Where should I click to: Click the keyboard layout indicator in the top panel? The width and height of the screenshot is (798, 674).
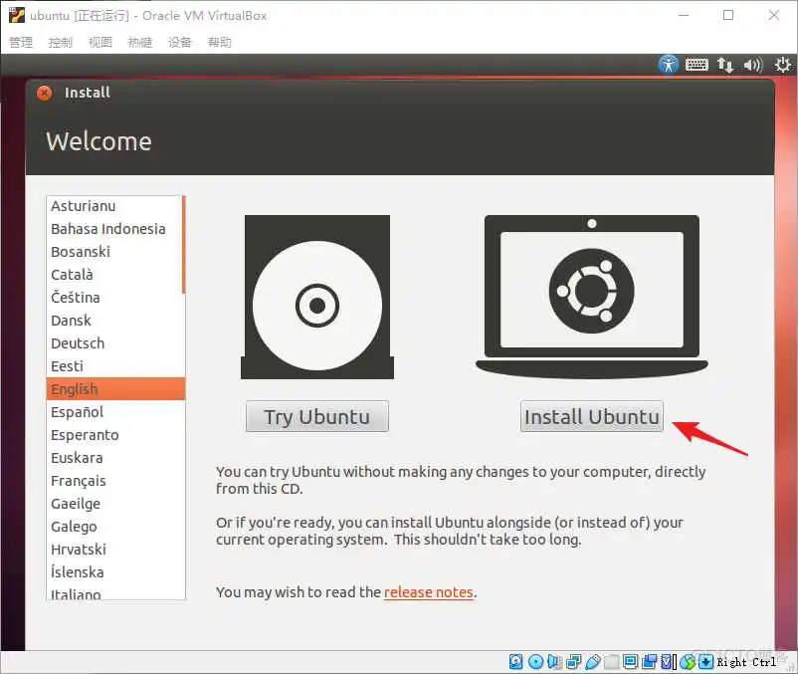click(697, 64)
